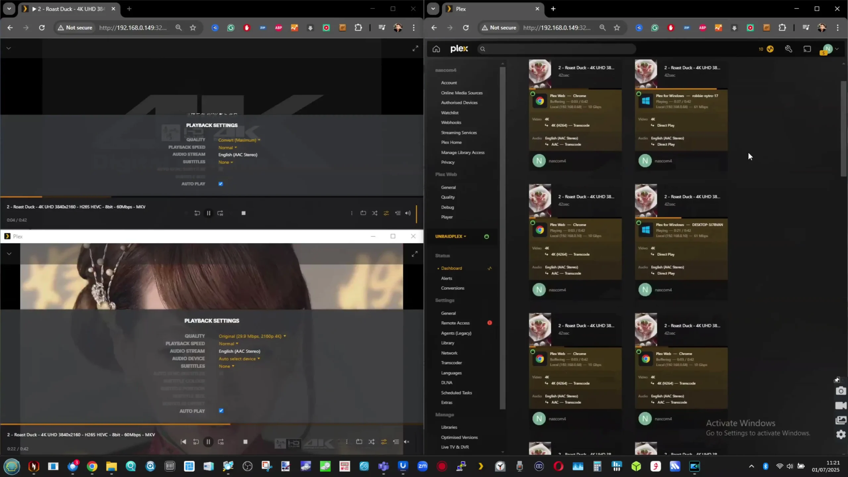Open File Explorer from the Windows taskbar
Image resolution: width=848 pixels, height=477 pixels.
tap(111, 466)
